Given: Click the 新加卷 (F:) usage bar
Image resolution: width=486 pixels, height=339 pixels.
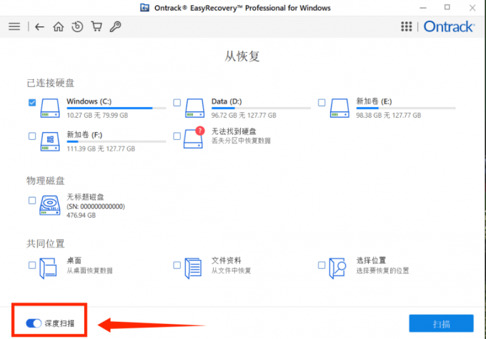Looking at the screenshot, I should [116, 141].
